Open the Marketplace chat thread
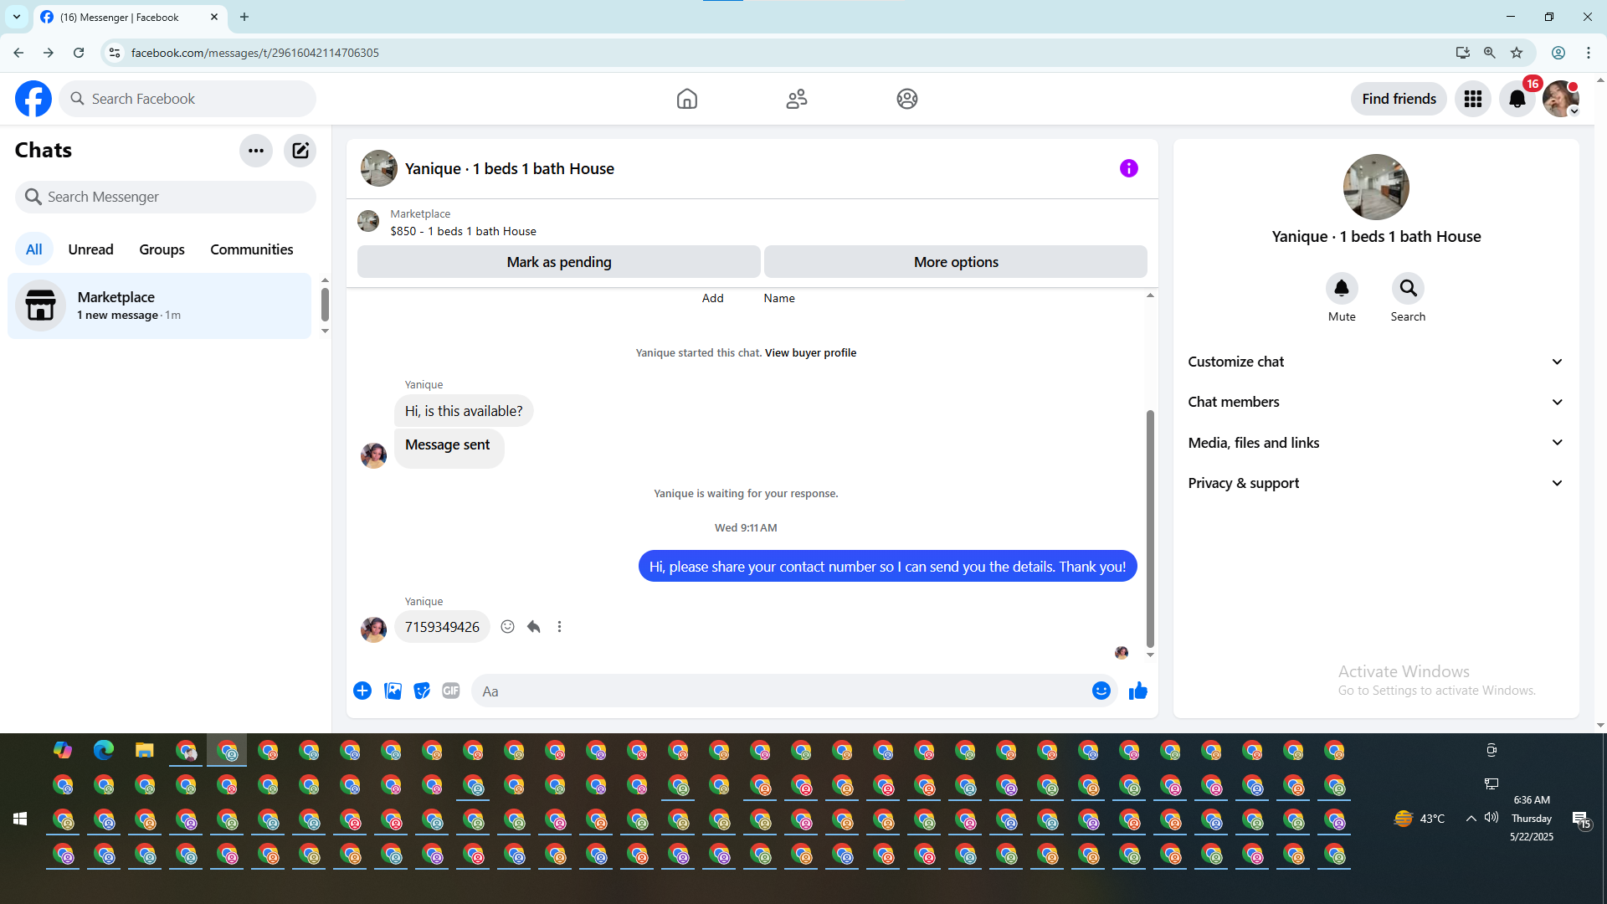The image size is (1607, 904). pyautogui.click(x=159, y=306)
